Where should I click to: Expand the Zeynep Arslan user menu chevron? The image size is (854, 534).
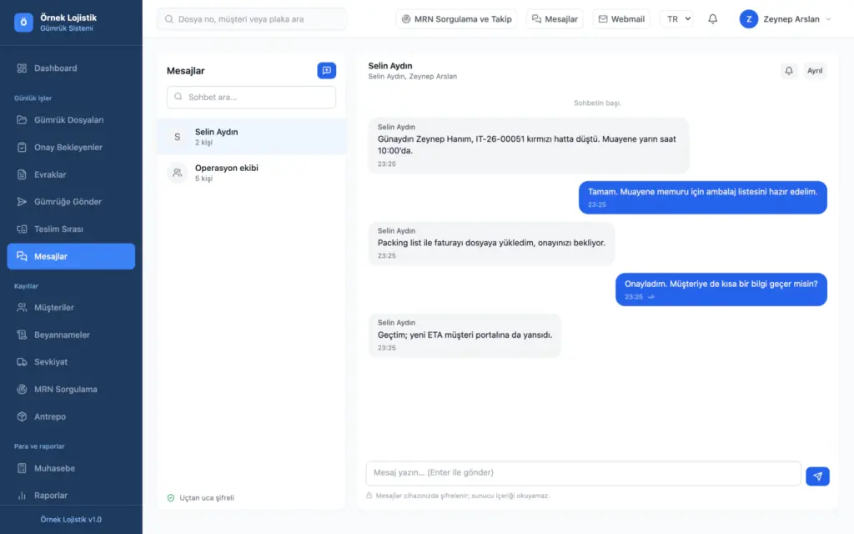[x=828, y=19]
